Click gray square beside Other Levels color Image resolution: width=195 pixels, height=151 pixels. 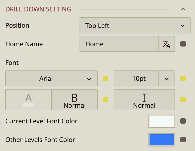point(183,140)
